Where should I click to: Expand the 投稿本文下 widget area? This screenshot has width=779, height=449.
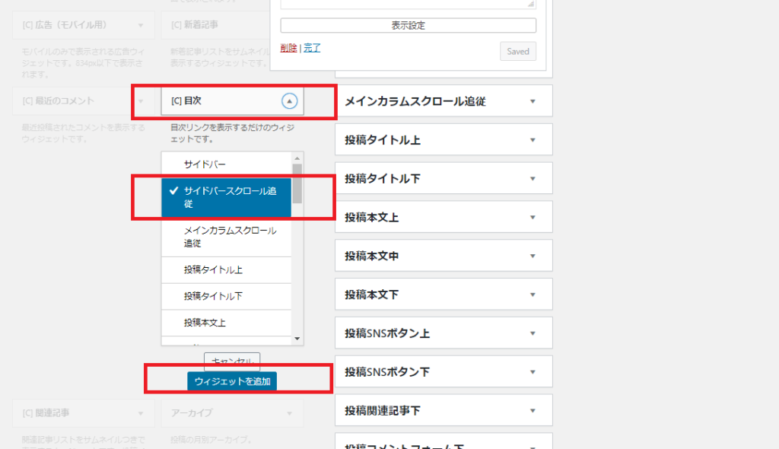533,295
